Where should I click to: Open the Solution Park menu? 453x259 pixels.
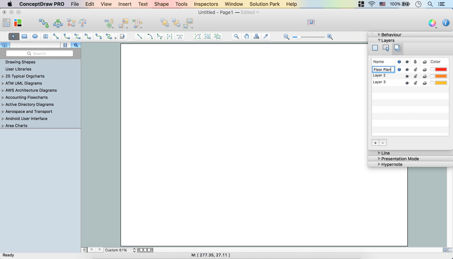[265, 4]
